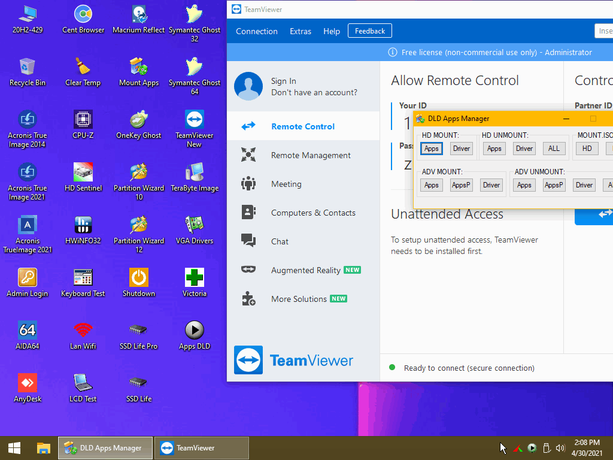The height and width of the screenshot is (460, 613).
Task: Click HD MOUNT Driver button
Action: [x=462, y=149]
